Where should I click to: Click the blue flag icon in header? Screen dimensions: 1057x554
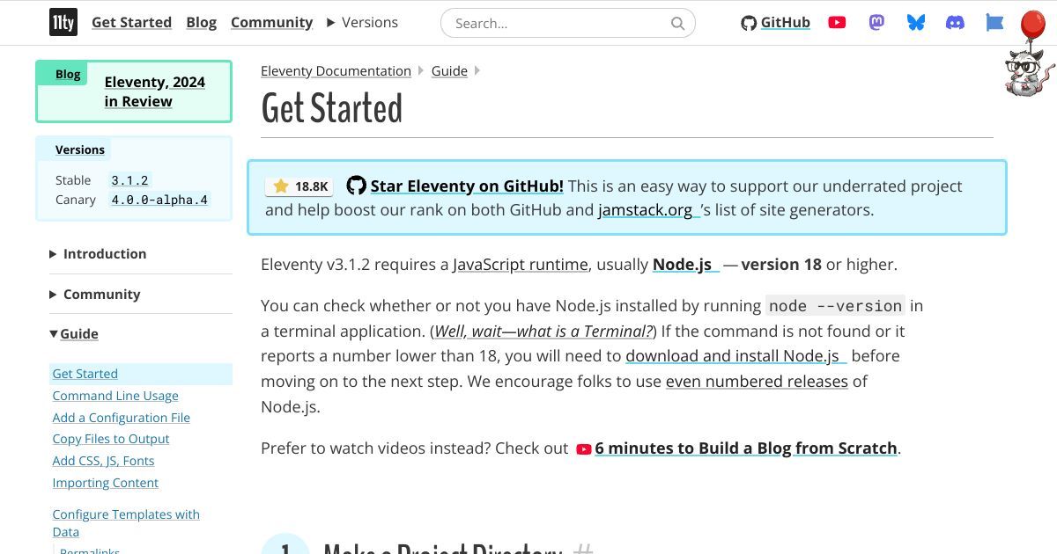coord(994,23)
